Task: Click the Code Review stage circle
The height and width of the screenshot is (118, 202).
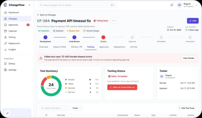Action: (x=74, y=37)
